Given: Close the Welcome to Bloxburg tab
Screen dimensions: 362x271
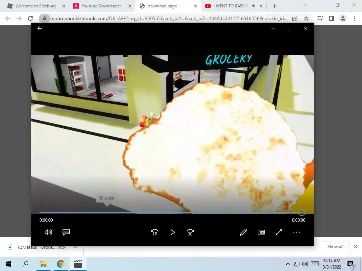Looking at the screenshot, I should click(64, 6).
